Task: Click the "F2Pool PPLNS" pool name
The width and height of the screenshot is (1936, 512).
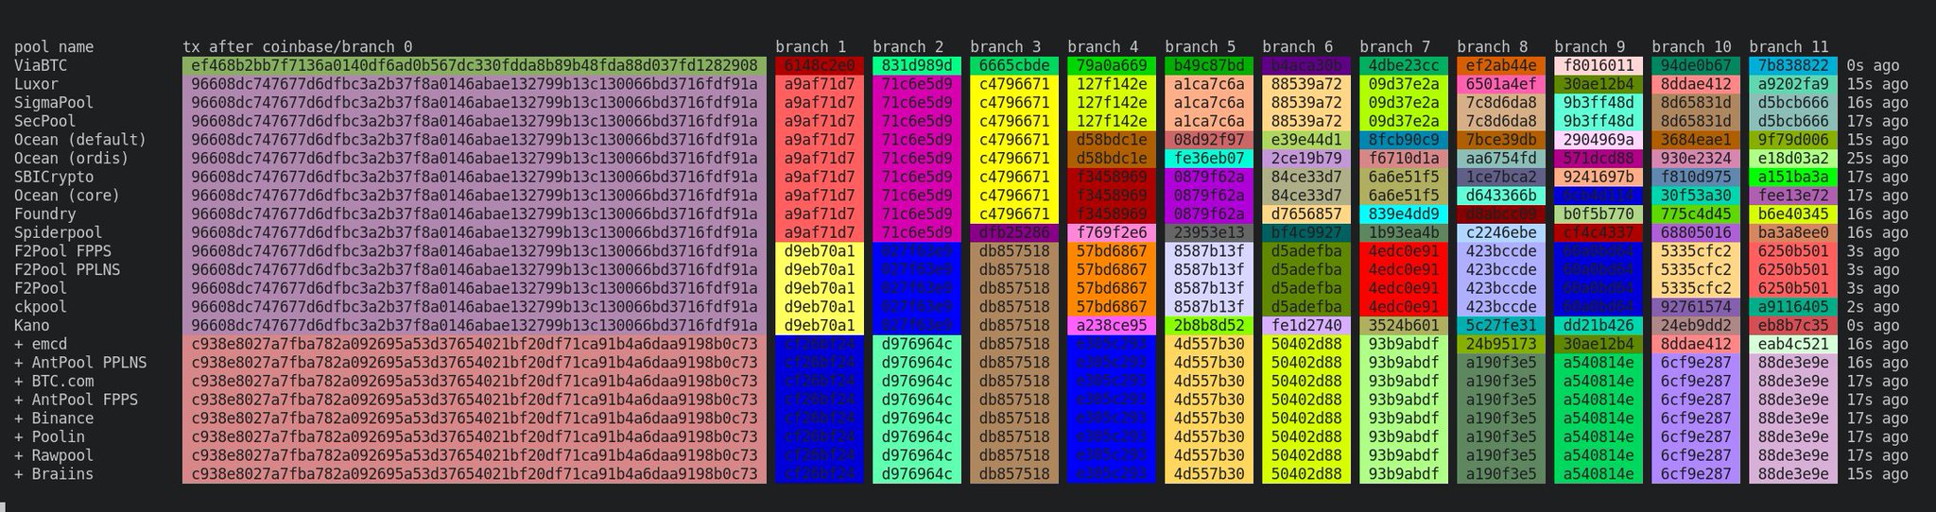Action: tap(67, 270)
